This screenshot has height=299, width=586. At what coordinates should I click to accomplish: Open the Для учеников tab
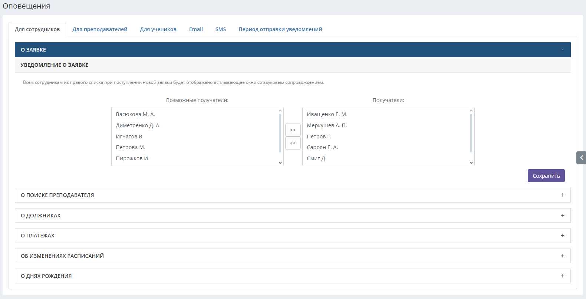click(158, 29)
